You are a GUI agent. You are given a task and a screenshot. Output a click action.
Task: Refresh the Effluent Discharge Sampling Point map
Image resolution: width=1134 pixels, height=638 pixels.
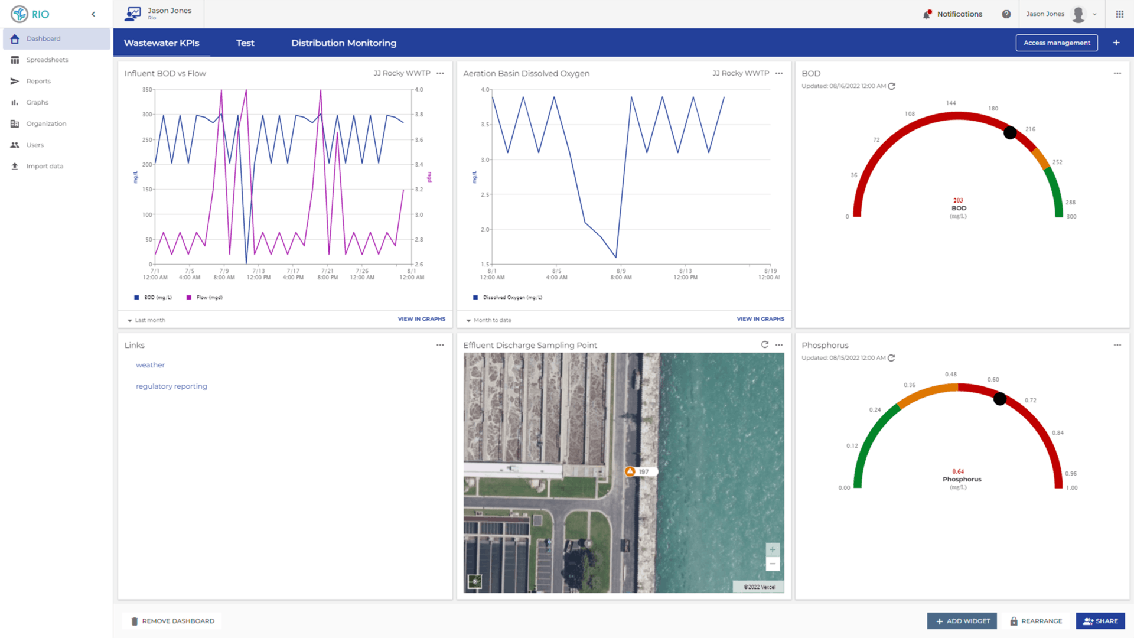coord(764,344)
